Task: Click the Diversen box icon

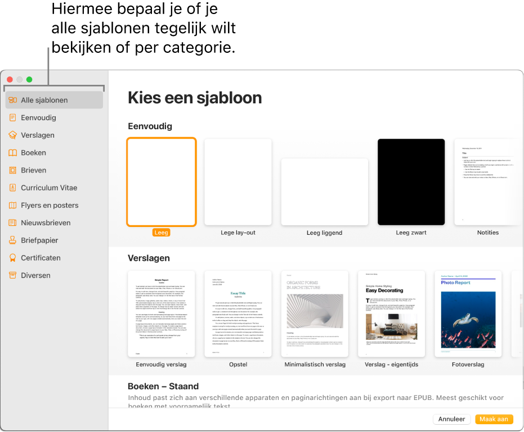Action: click(13, 275)
